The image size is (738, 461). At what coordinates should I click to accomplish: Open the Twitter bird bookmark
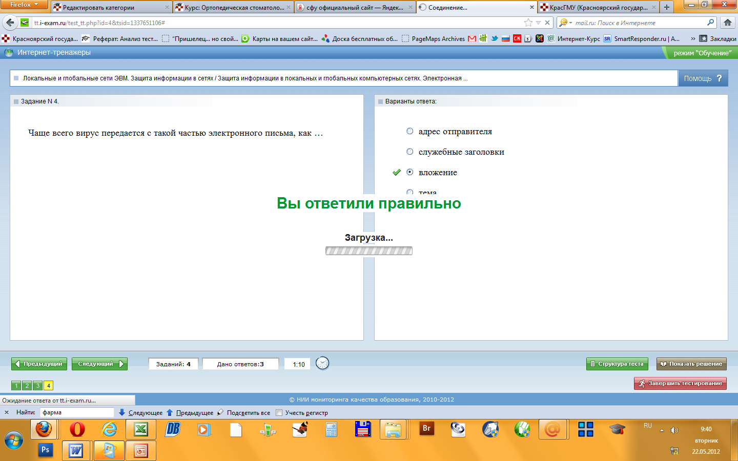(495, 38)
